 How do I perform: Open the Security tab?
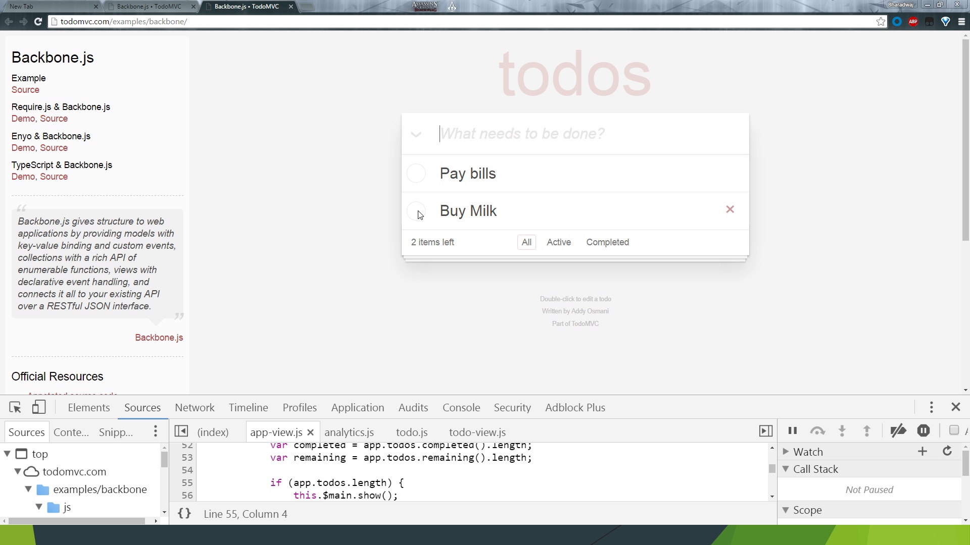(512, 407)
